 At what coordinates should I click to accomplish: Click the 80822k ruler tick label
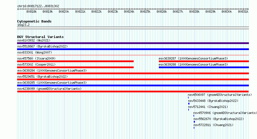click(96, 12)
